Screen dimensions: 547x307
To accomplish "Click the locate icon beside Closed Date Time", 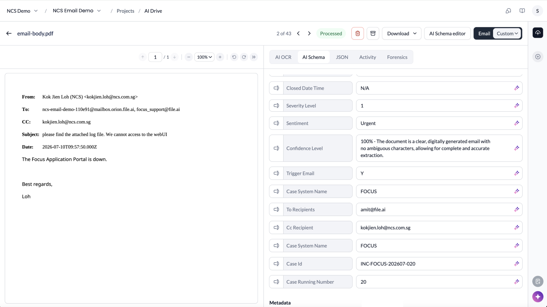I will tap(276, 88).
